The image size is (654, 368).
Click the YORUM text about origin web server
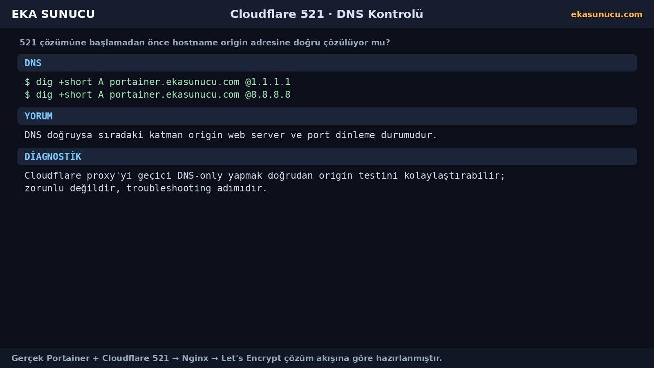[x=231, y=135]
